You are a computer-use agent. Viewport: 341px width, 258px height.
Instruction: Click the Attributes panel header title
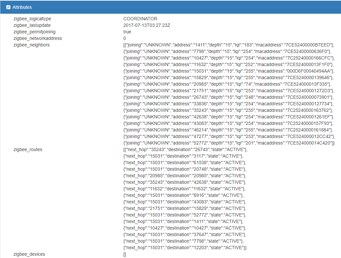[x=22, y=7]
